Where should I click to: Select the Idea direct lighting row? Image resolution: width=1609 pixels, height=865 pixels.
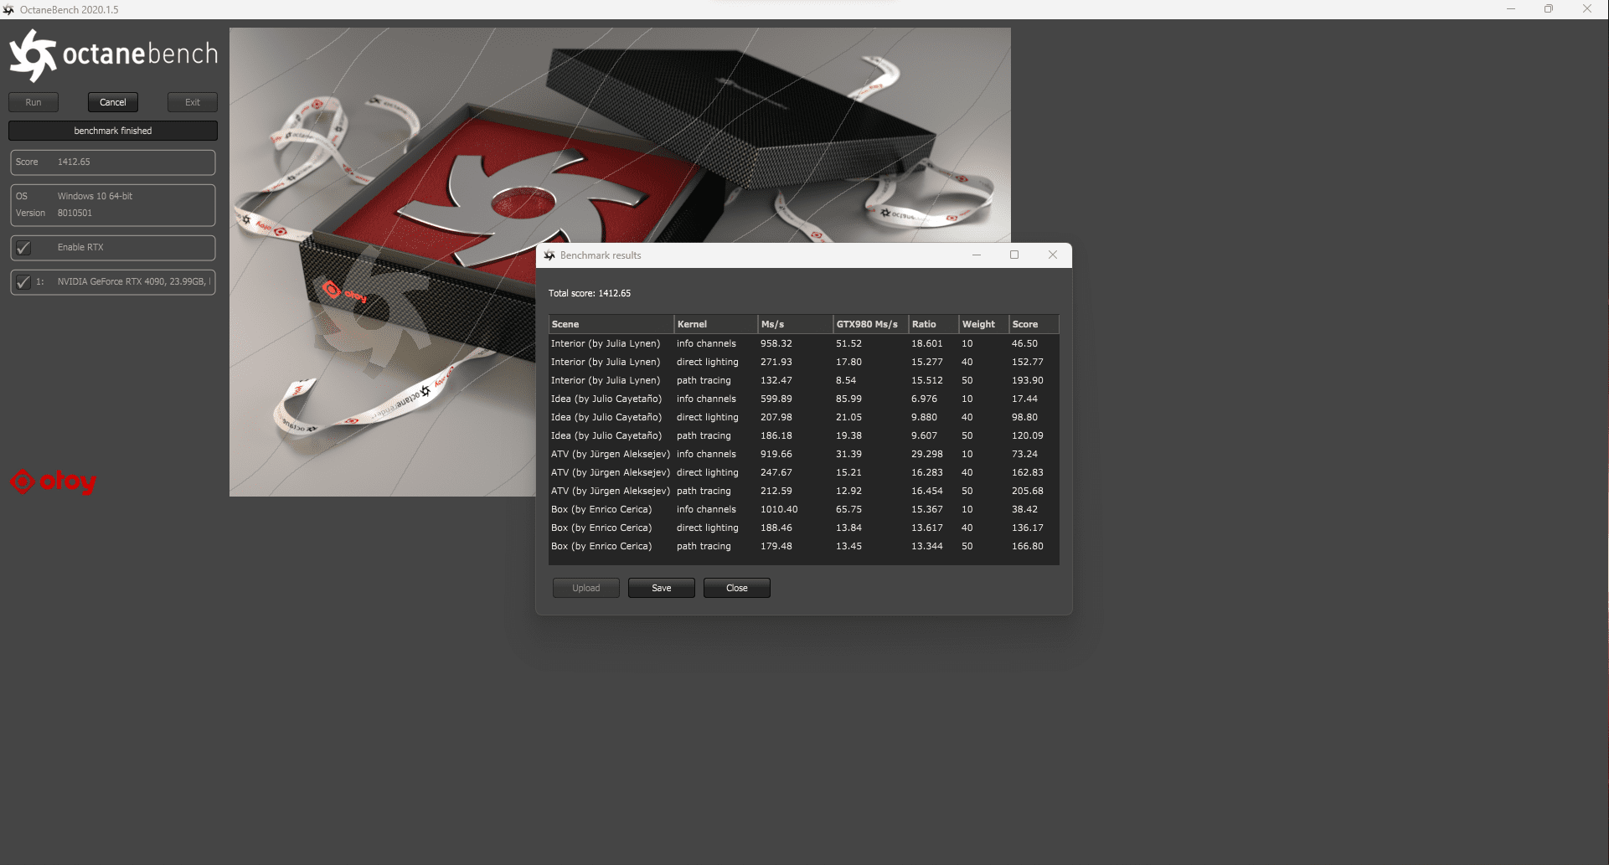pos(804,417)
